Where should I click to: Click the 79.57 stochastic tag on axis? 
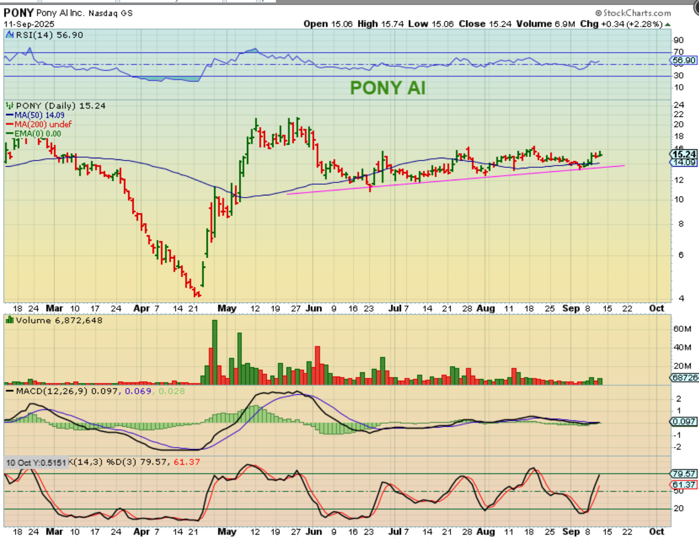tap(684, 474)
